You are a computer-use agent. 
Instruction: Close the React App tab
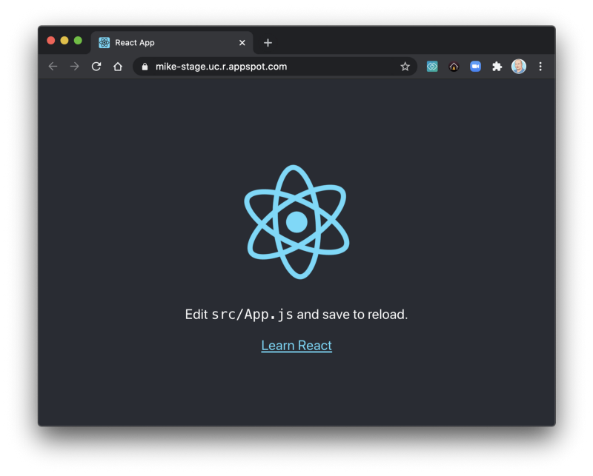242,43
